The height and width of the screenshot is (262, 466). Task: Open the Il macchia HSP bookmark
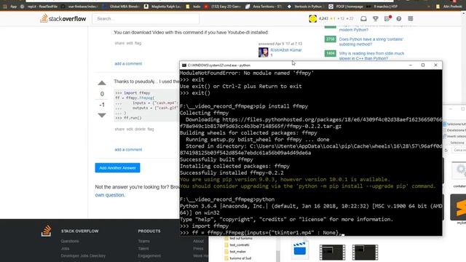point(382,7)
